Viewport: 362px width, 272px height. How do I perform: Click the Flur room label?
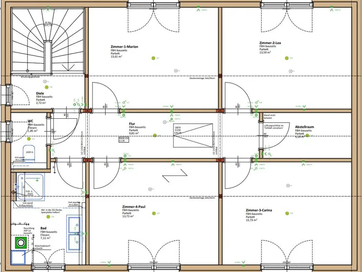tap(132, 123)
